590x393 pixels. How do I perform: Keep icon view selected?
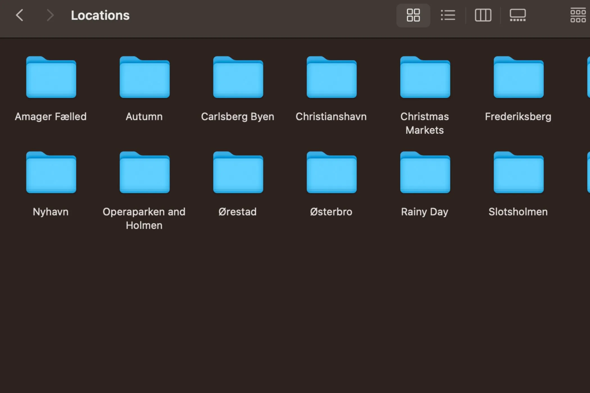point(413,15)
